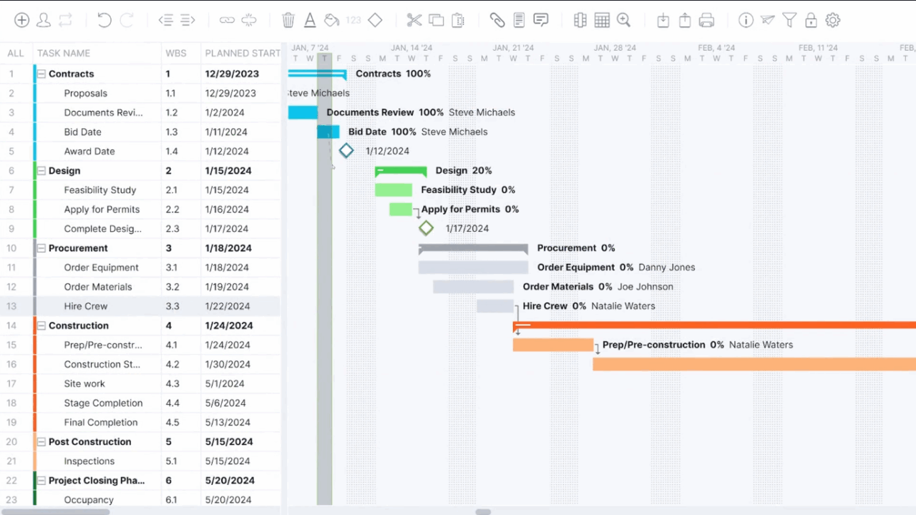Open the text color tool

[310, 20]
